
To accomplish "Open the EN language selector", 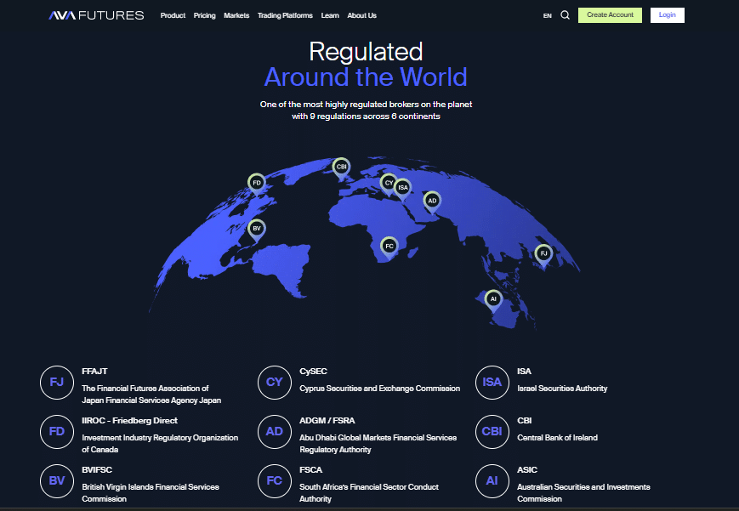I will click(547, 15).
